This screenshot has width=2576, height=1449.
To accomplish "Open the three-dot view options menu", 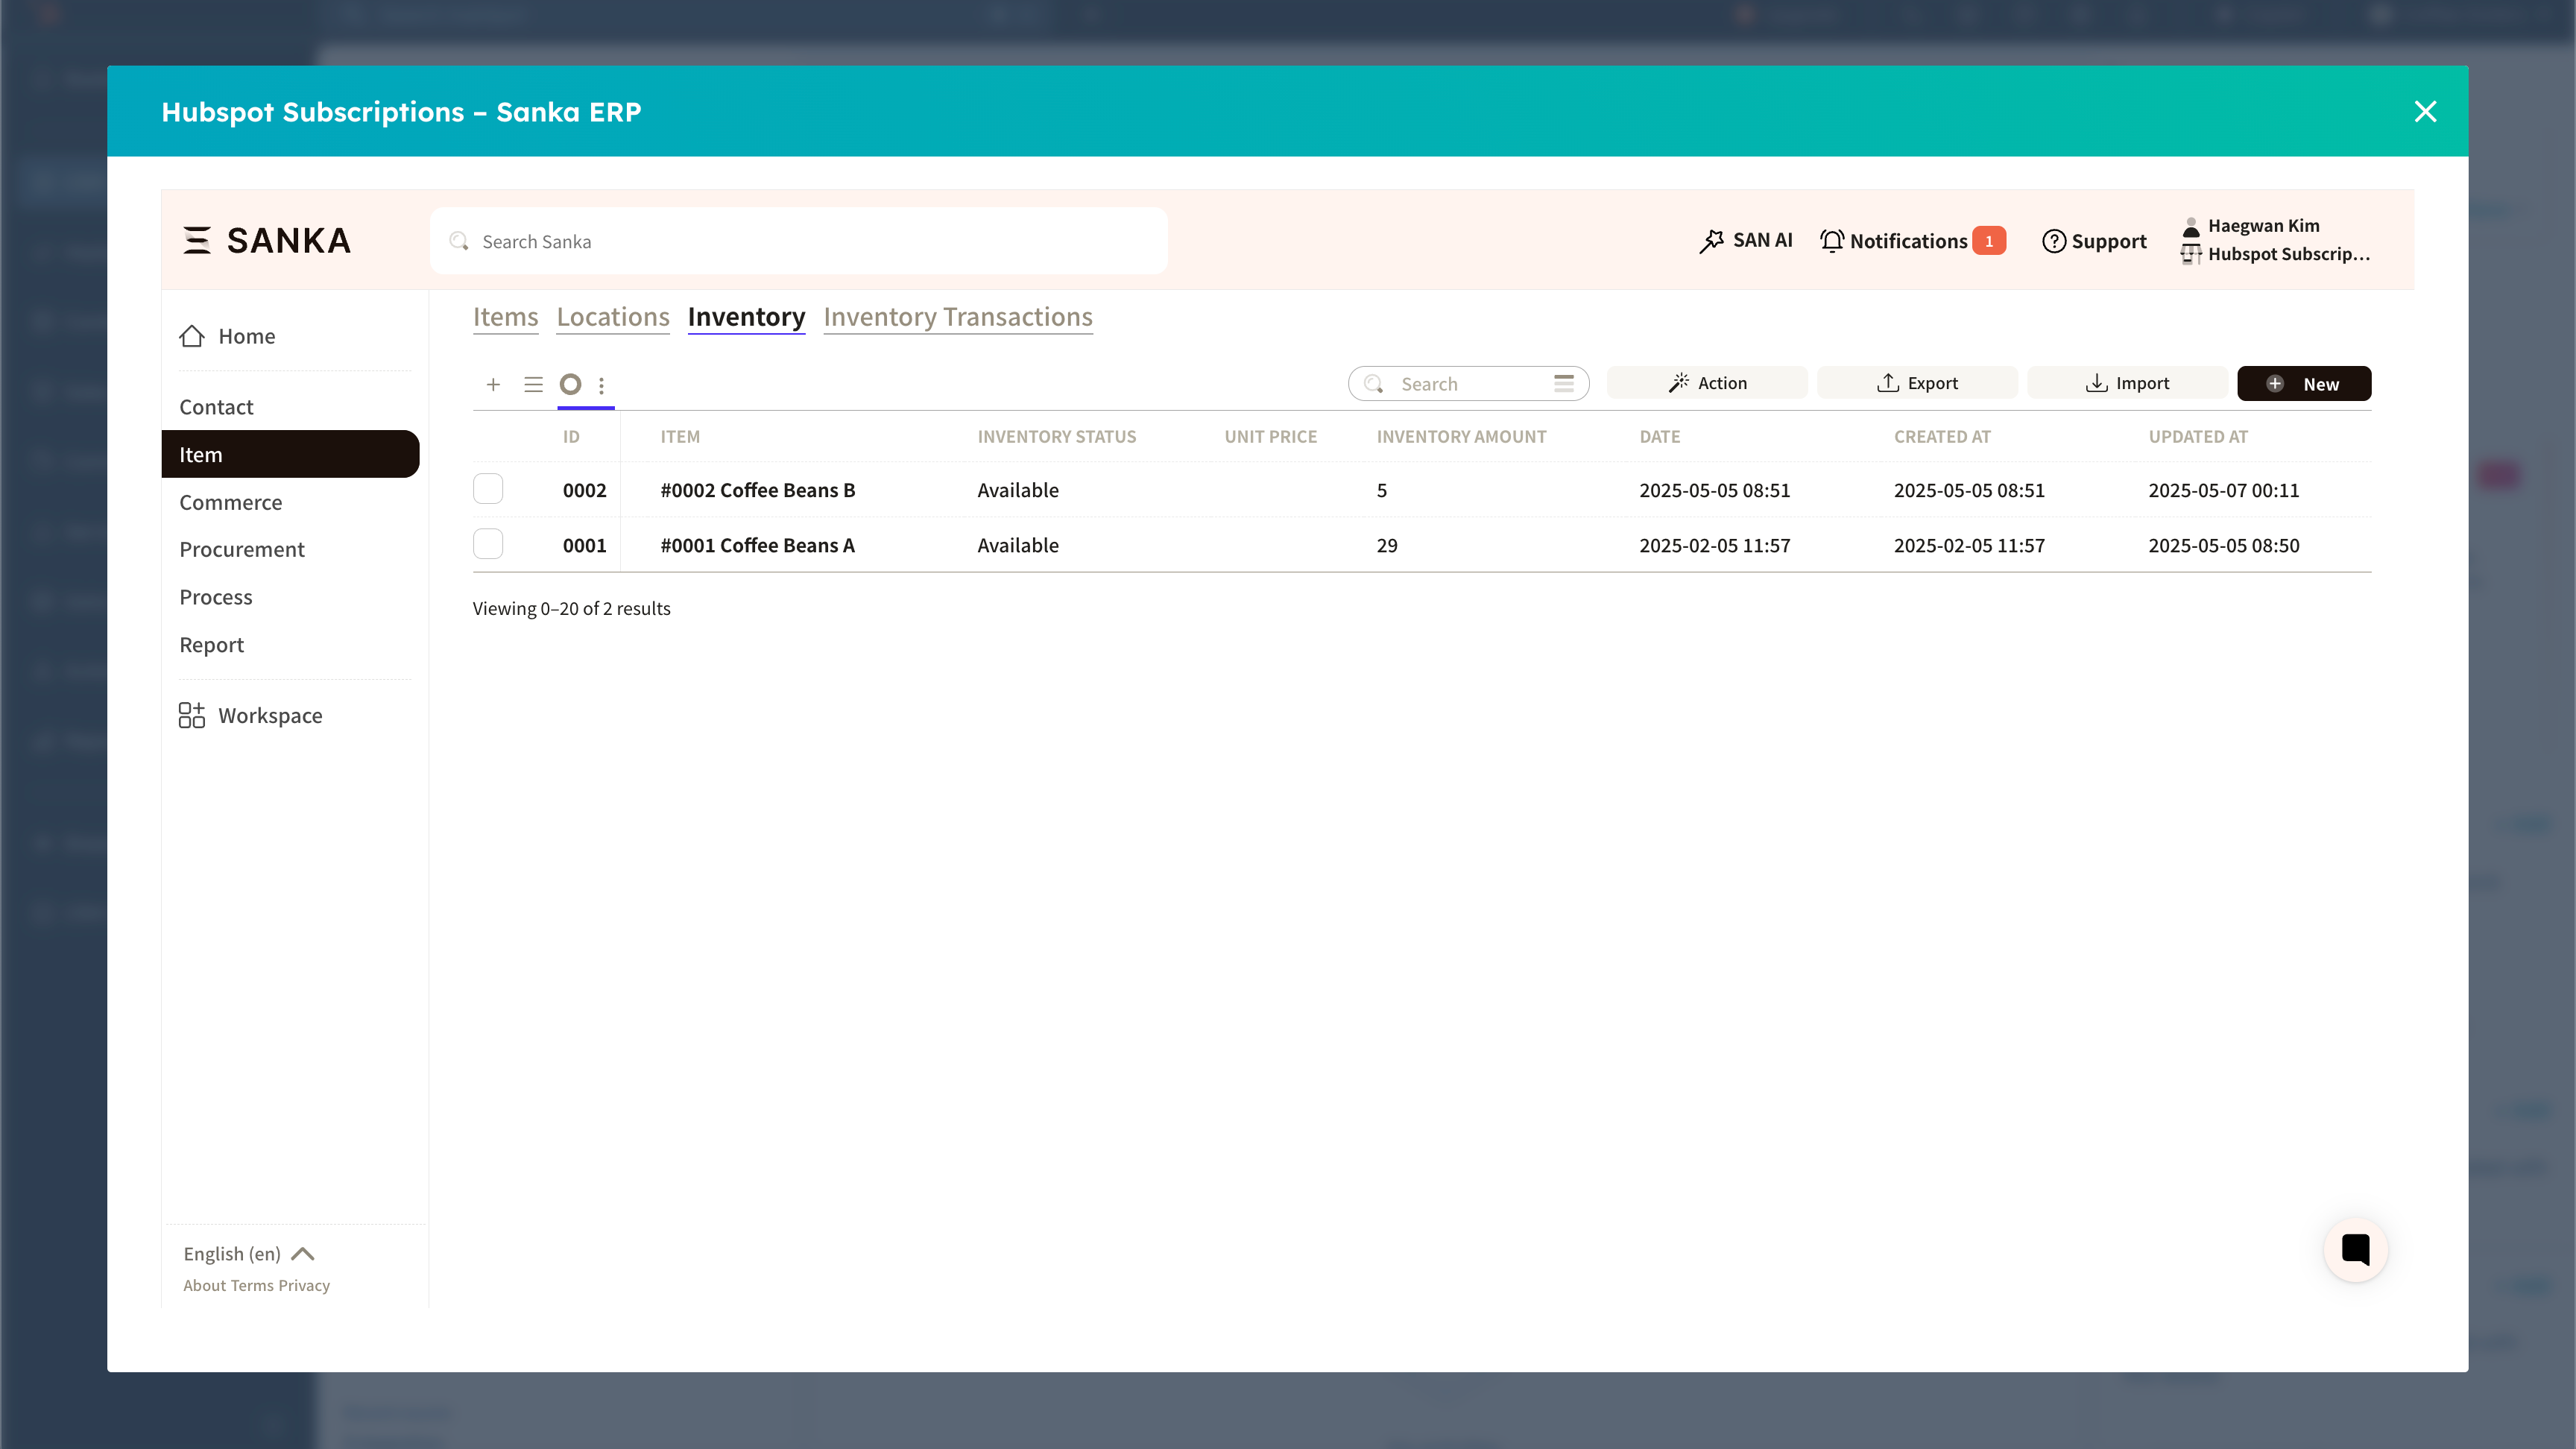I will tap(601, 385).
